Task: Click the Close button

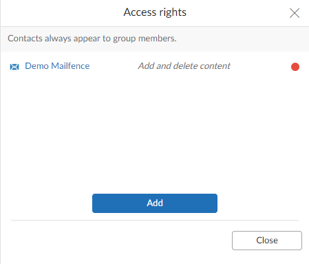Action: (267, 241)
